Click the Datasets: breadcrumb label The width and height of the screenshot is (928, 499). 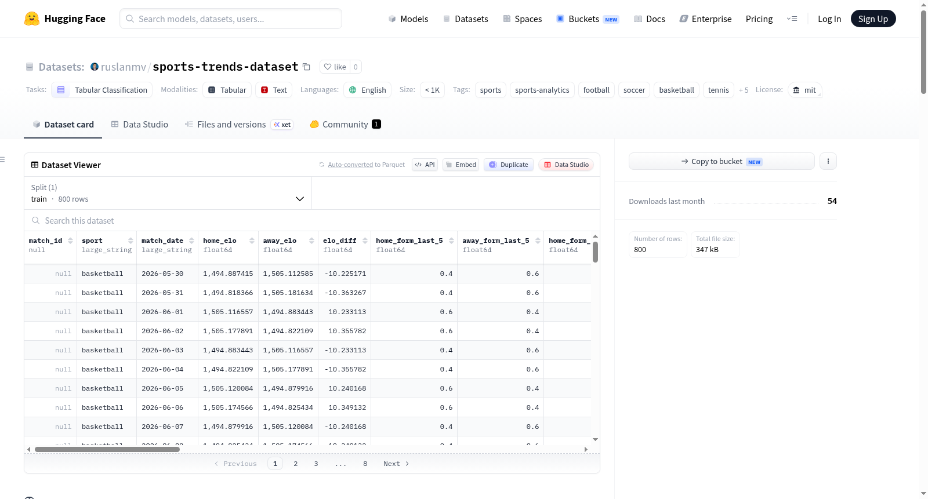pos(61,67)
